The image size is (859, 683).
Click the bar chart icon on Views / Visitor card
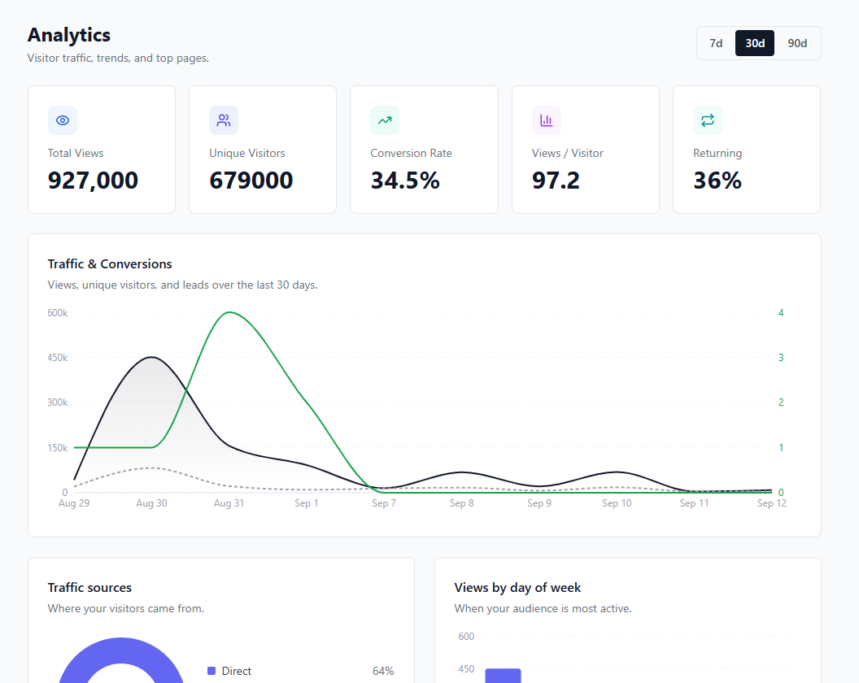tap(546, 120)
